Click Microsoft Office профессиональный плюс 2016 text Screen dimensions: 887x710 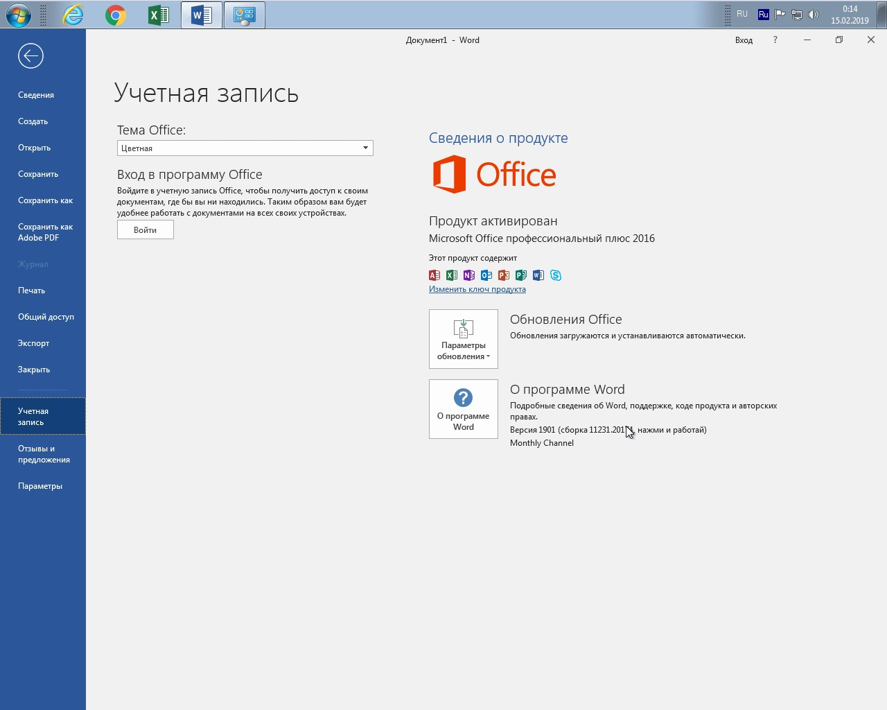pos(542,239)
